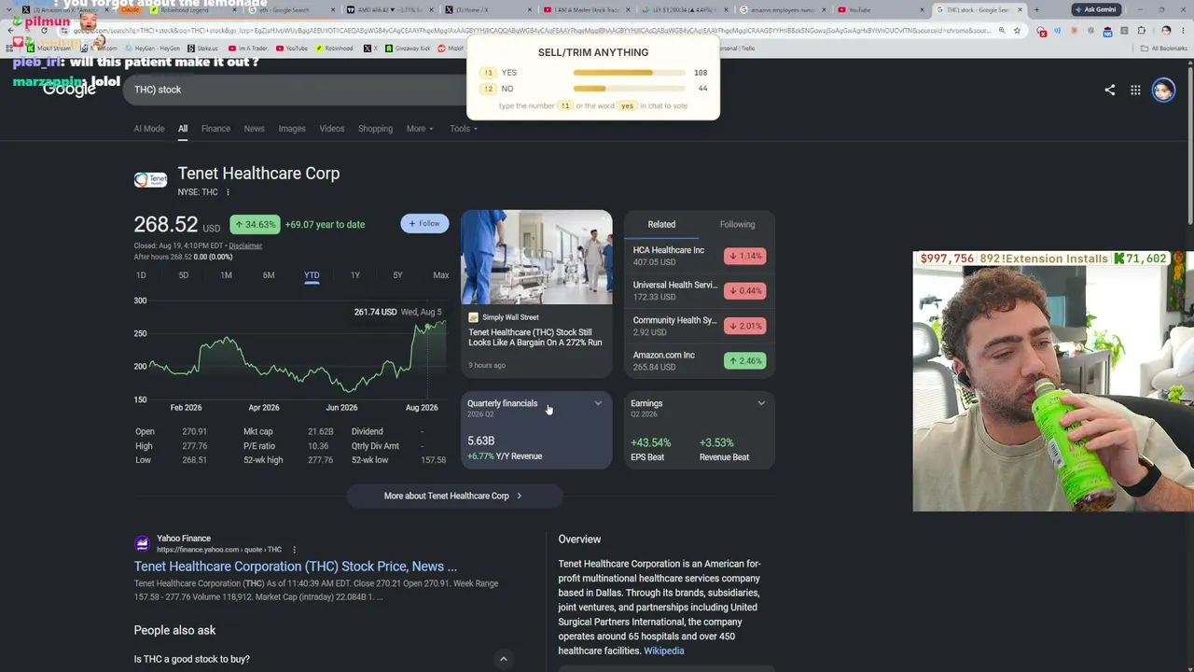The width and height of the screenshot is (1194, 672).
Task: Close the THC stock Google Search tab
Action: [1020, 9]
